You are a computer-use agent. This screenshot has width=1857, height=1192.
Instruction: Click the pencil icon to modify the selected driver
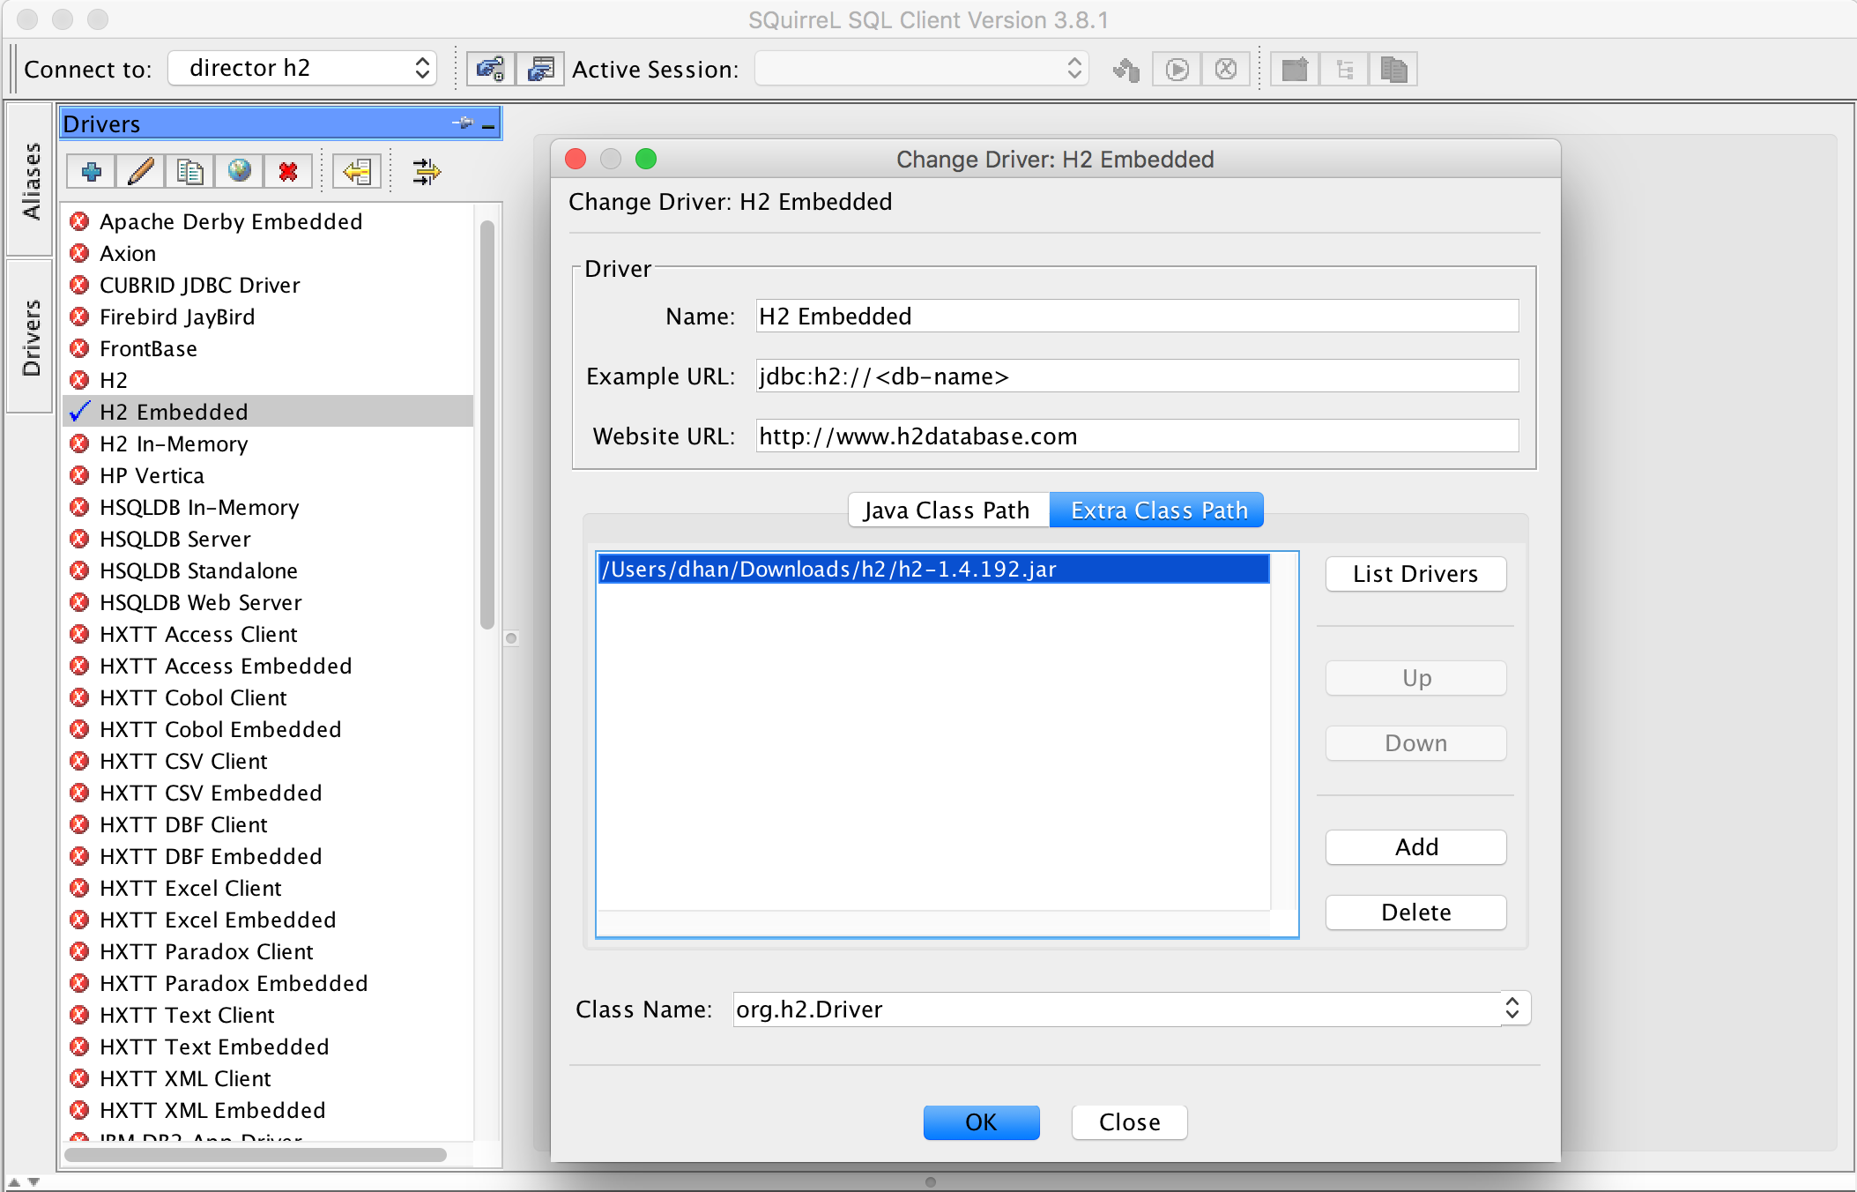[x=141, y=171]
